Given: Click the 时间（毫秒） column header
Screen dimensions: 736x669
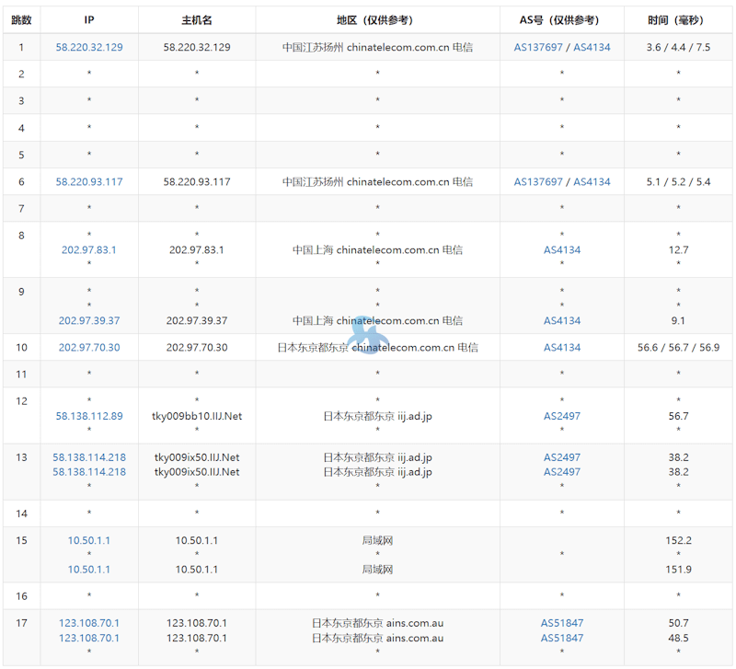Looking at the screenshot, I should pos(678,20).
